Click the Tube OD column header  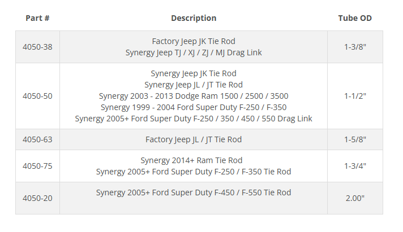pyautogui.click(x=355, y=18)
